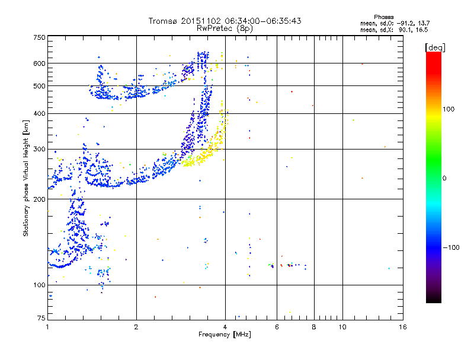Click the red point near 6.7 MHz at 480 km
Viewport: 474px width, 356px height.
(x=292, y=92)
